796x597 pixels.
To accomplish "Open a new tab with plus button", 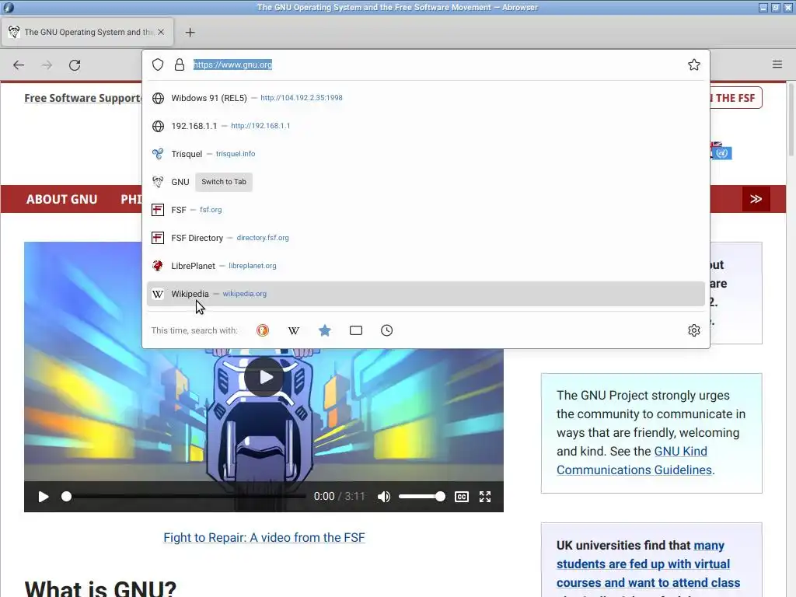I will (190, 33).
